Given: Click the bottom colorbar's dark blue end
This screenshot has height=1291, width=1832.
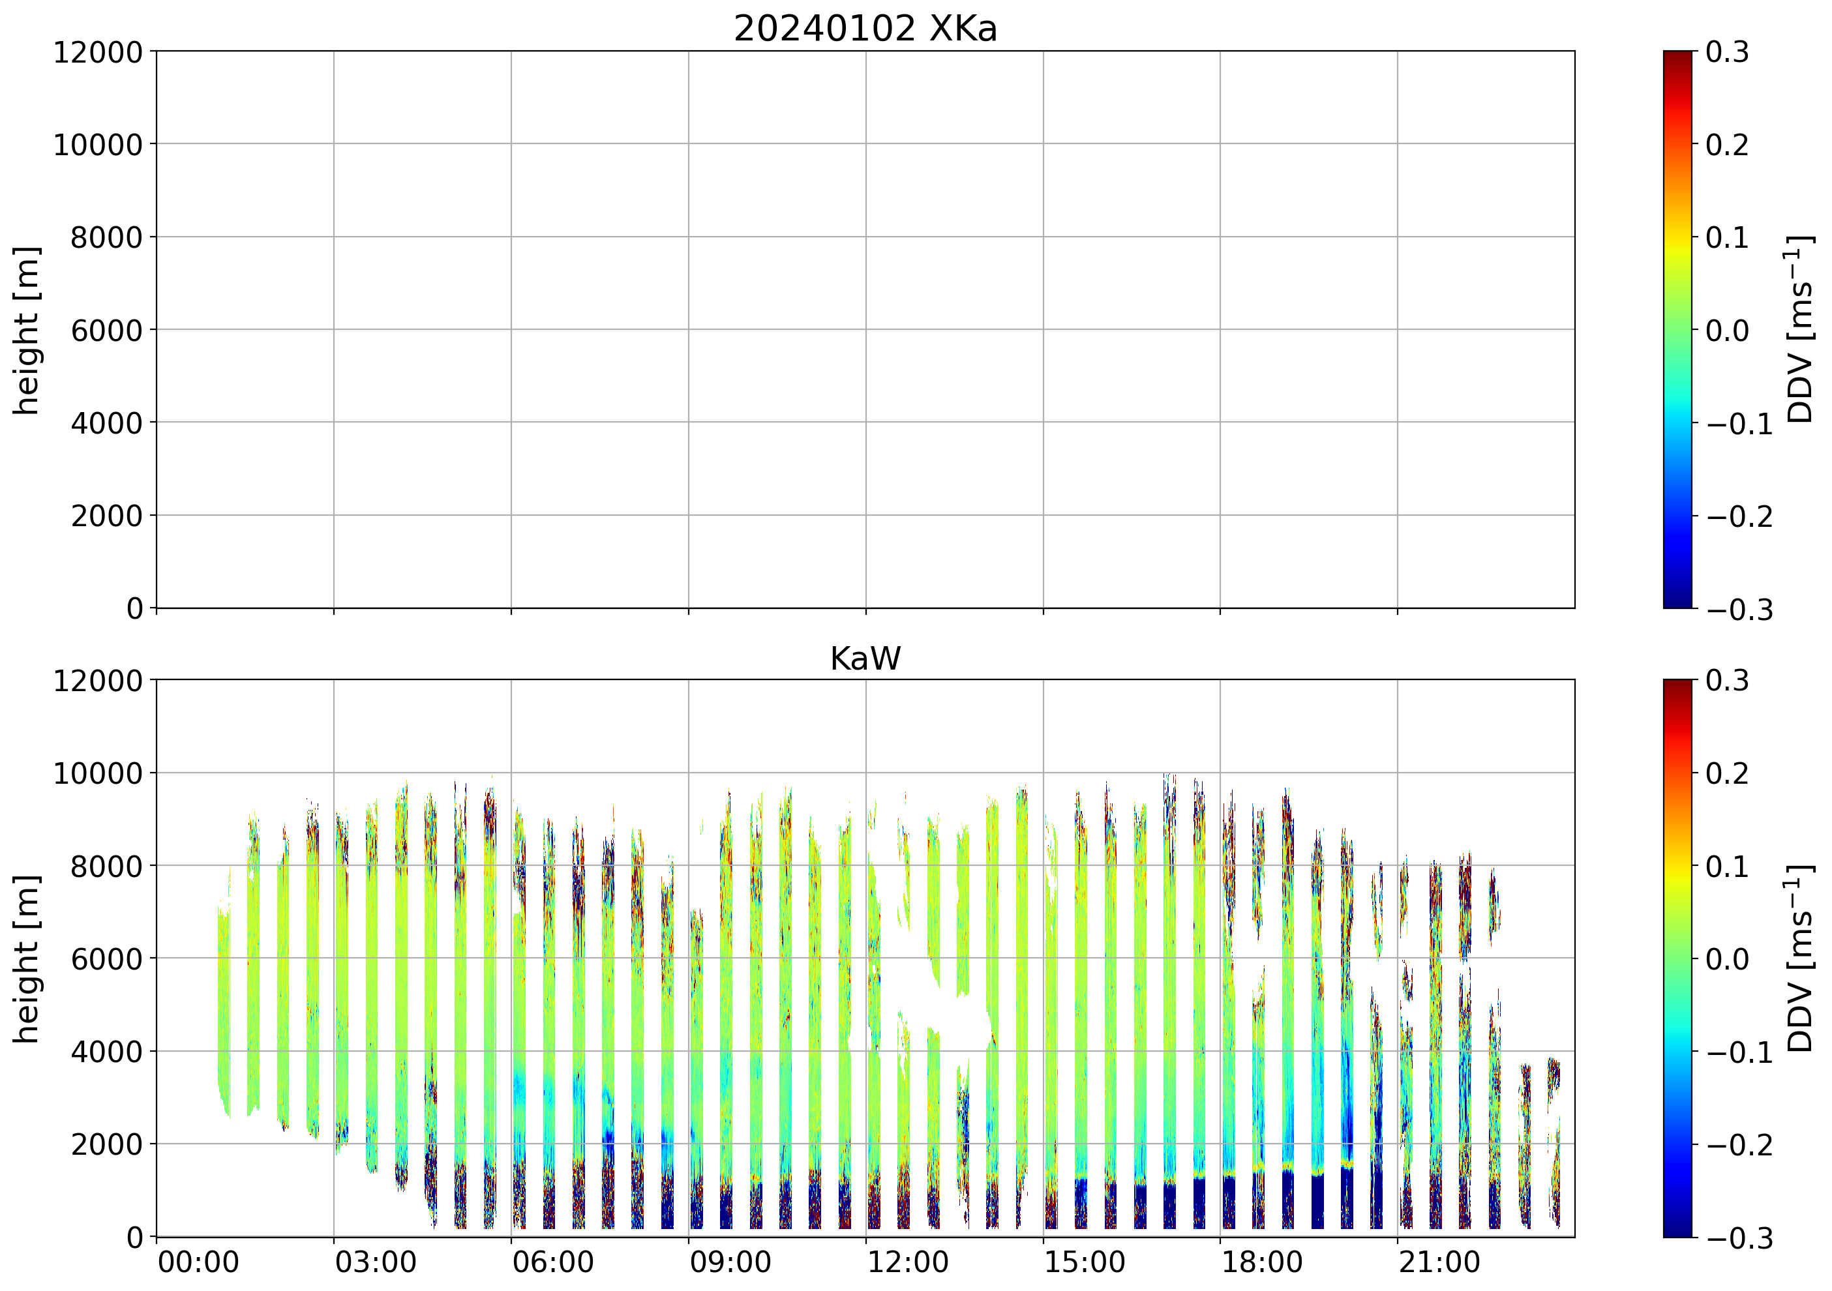Looking at the screenshot, I should pos(1677,1229).
